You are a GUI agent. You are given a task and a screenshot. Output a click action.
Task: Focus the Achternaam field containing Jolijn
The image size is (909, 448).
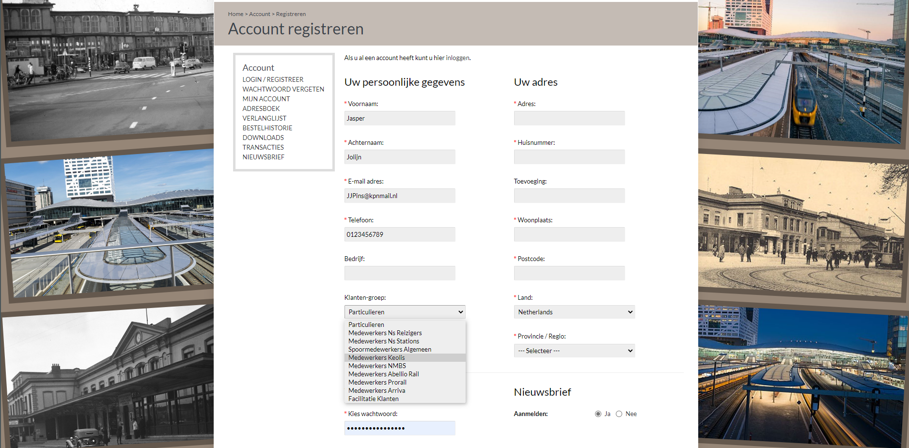(x=400, y=157)
